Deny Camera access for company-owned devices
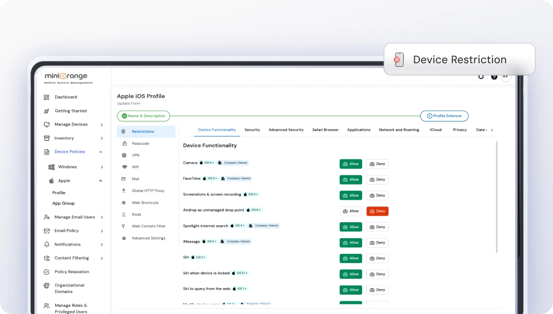553x314 pixels. click(378, 164)
